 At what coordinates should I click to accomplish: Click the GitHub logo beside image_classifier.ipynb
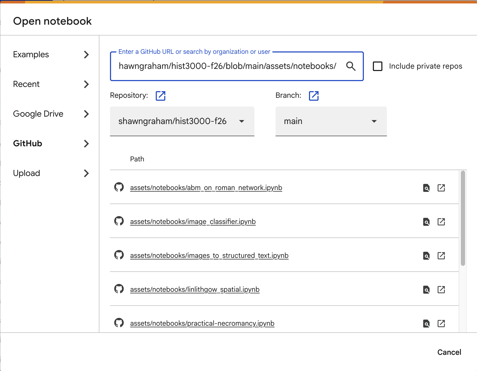click(x=119, y=221)
